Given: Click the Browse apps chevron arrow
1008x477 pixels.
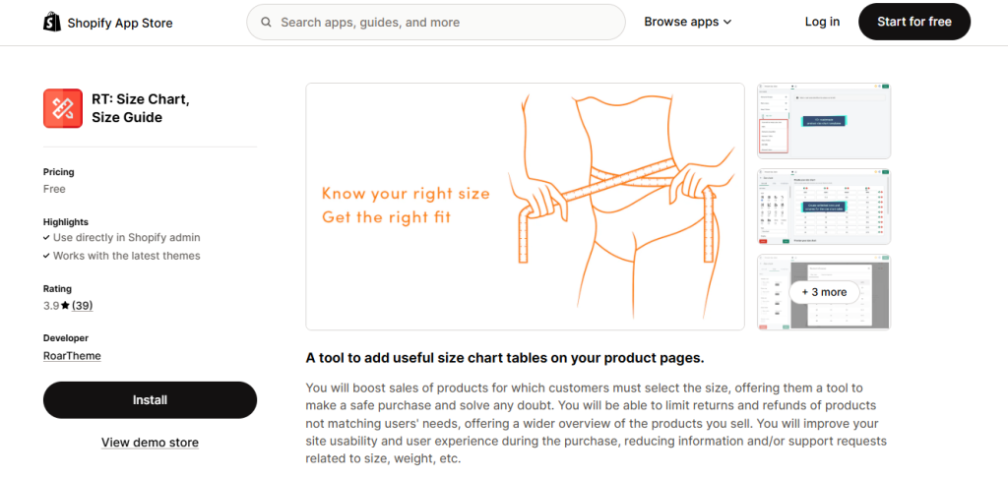Looking at the screenshot, I should point(727,22).
